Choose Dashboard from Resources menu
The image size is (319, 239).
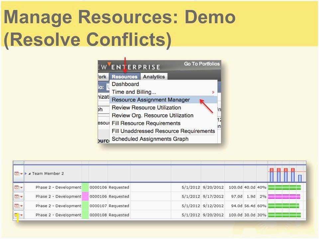pos(125,84)
